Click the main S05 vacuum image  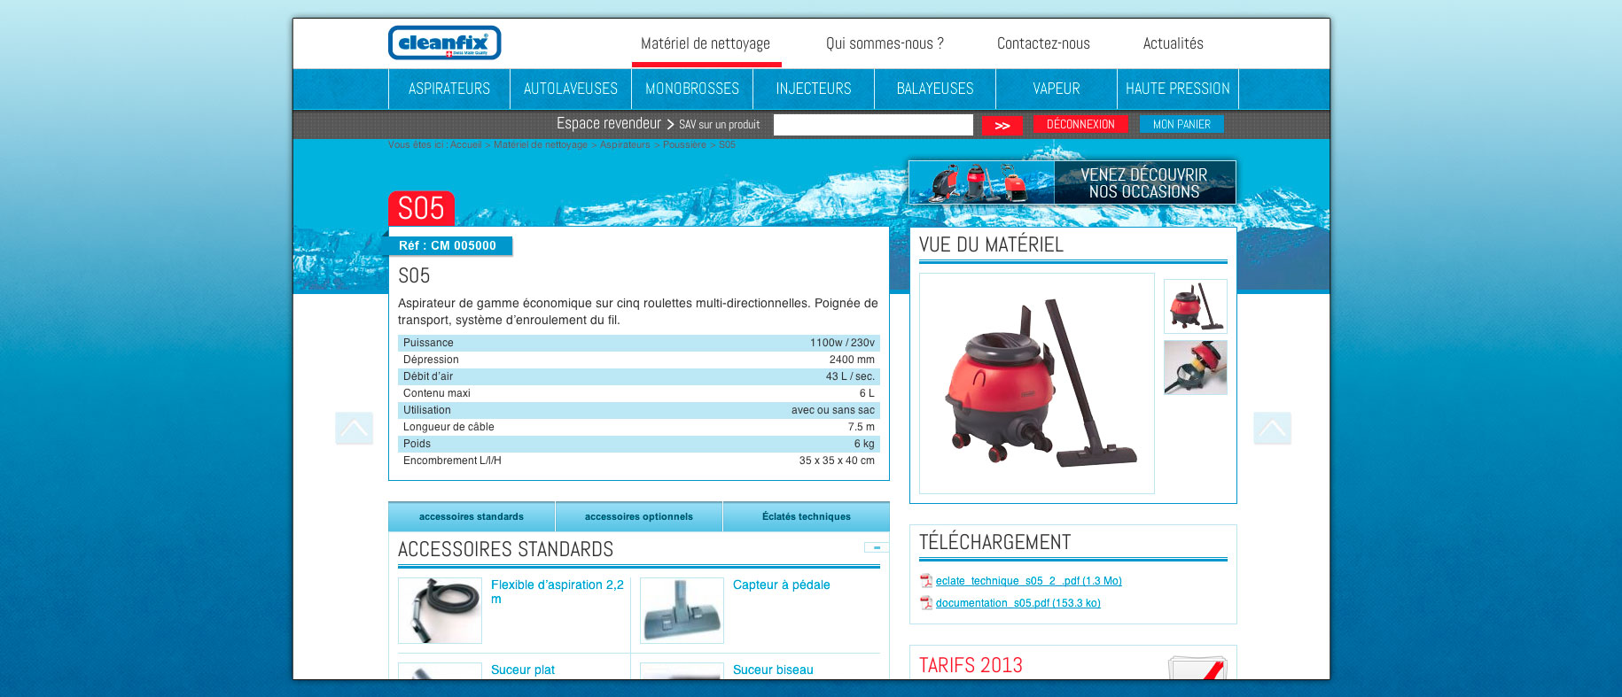pyautogui.click(x=1037, y=383)
